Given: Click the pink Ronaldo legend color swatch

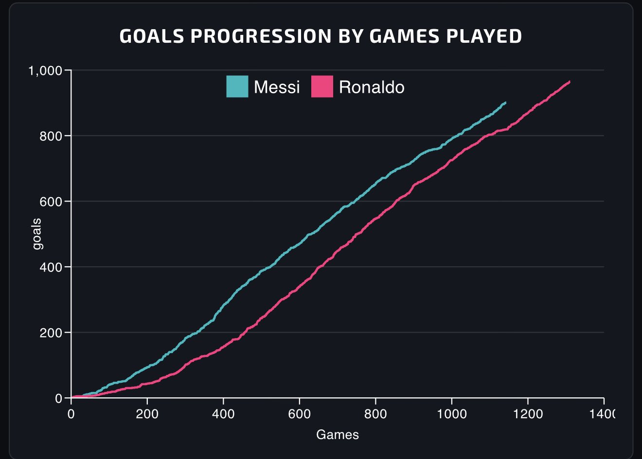Looking at the screenshot, I should pos(322,87).
